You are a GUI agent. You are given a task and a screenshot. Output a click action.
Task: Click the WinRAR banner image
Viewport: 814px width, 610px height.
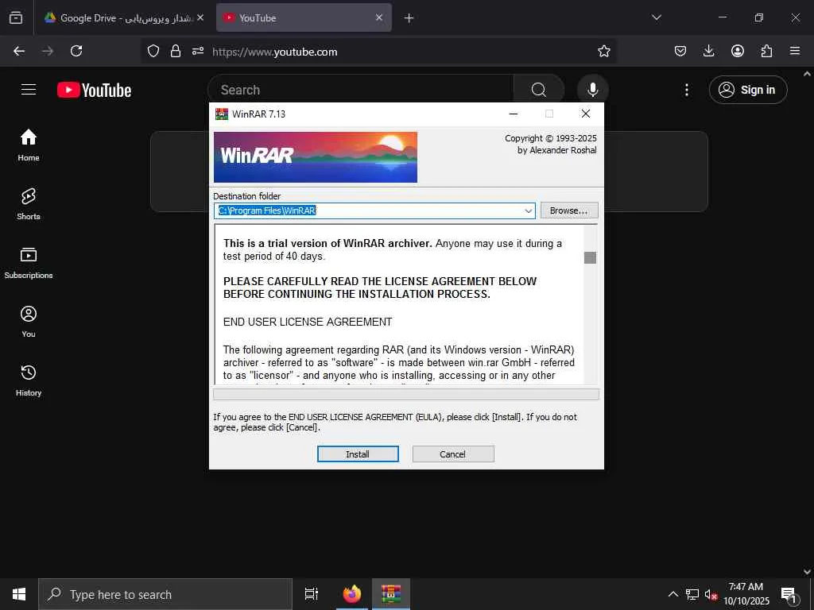pyautogui.click(x=315, y=156)
